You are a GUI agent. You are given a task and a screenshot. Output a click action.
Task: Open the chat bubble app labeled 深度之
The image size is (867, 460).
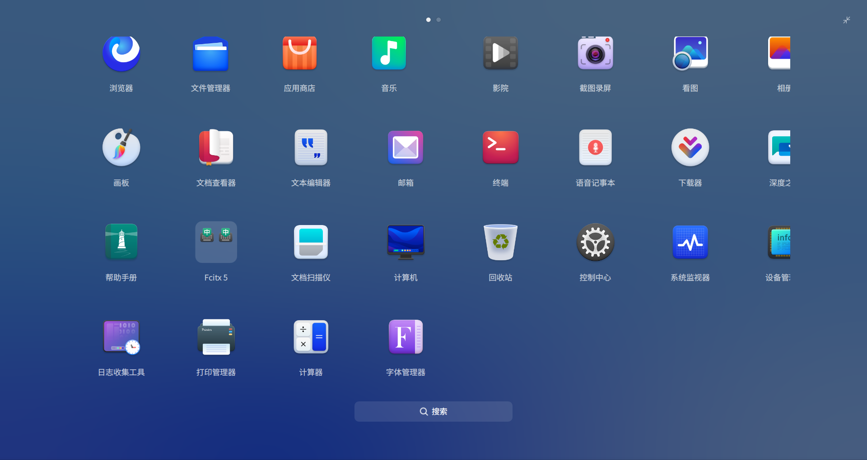(x=779, y=147)
